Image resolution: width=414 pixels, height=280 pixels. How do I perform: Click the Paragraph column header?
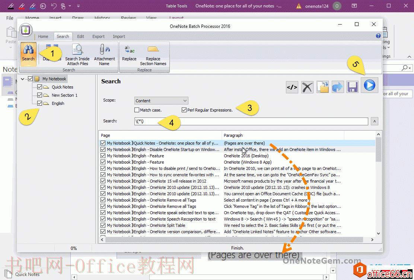pyautogui.click(x=283, y=135)
